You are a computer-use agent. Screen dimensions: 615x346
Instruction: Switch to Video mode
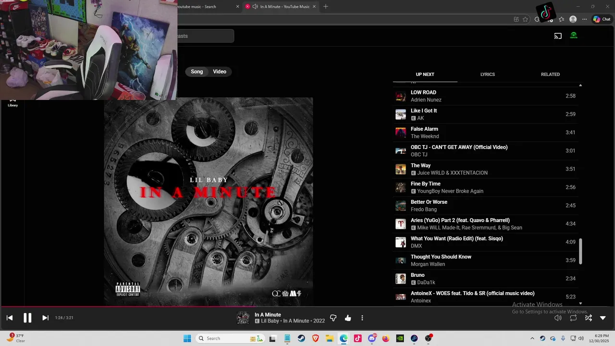coord(220,72)
